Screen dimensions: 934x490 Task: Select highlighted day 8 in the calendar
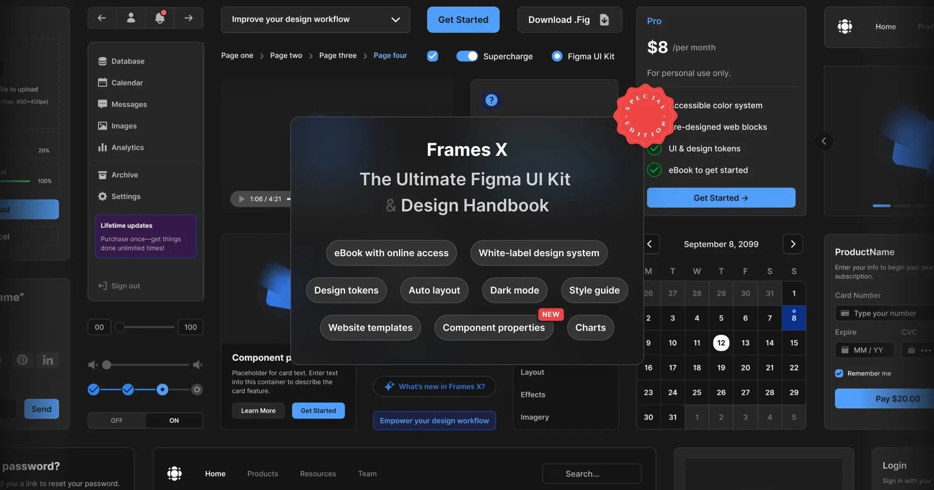coord(794,318)
